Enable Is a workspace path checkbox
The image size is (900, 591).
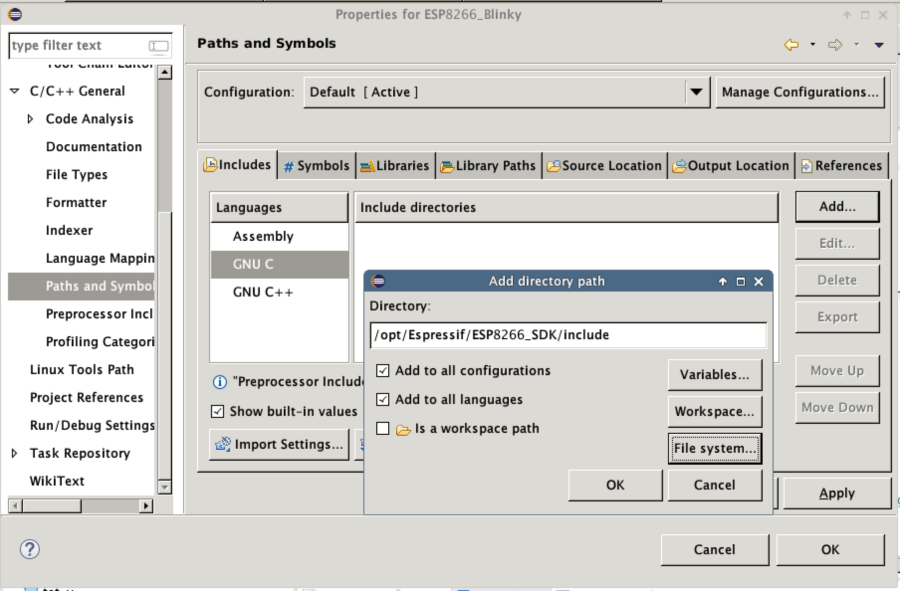383,428
